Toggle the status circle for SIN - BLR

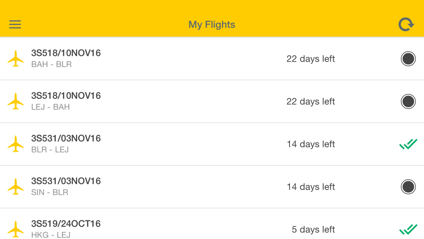pyautogui.click(x=408, y=187)
